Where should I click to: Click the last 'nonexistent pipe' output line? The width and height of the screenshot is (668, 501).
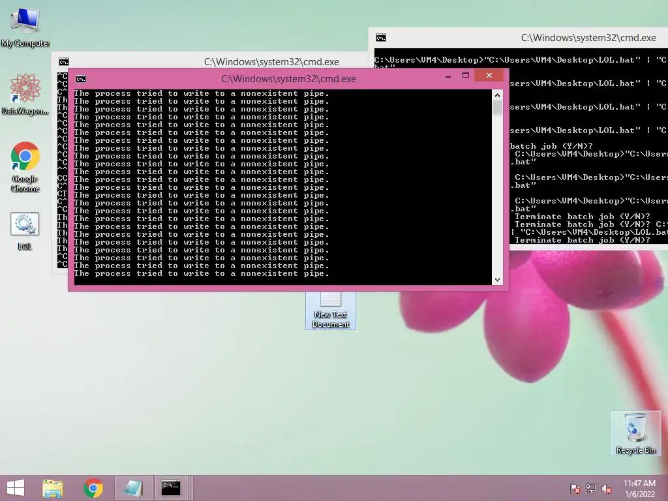click(202, 273)
